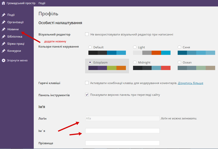Screen dimensions: 218x149
Task: Click the Синя scheme color palette strip
Action: tap(196, 53)
